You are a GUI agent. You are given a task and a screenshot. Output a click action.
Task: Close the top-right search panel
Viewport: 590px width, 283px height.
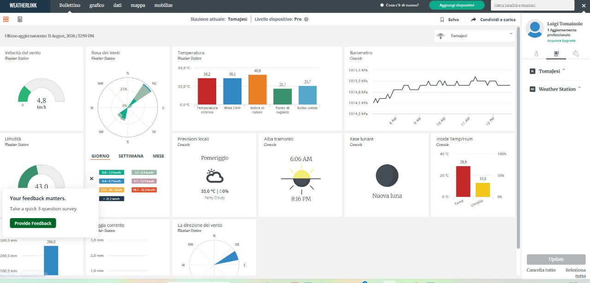pyautogui.click(x=583, y=6)
